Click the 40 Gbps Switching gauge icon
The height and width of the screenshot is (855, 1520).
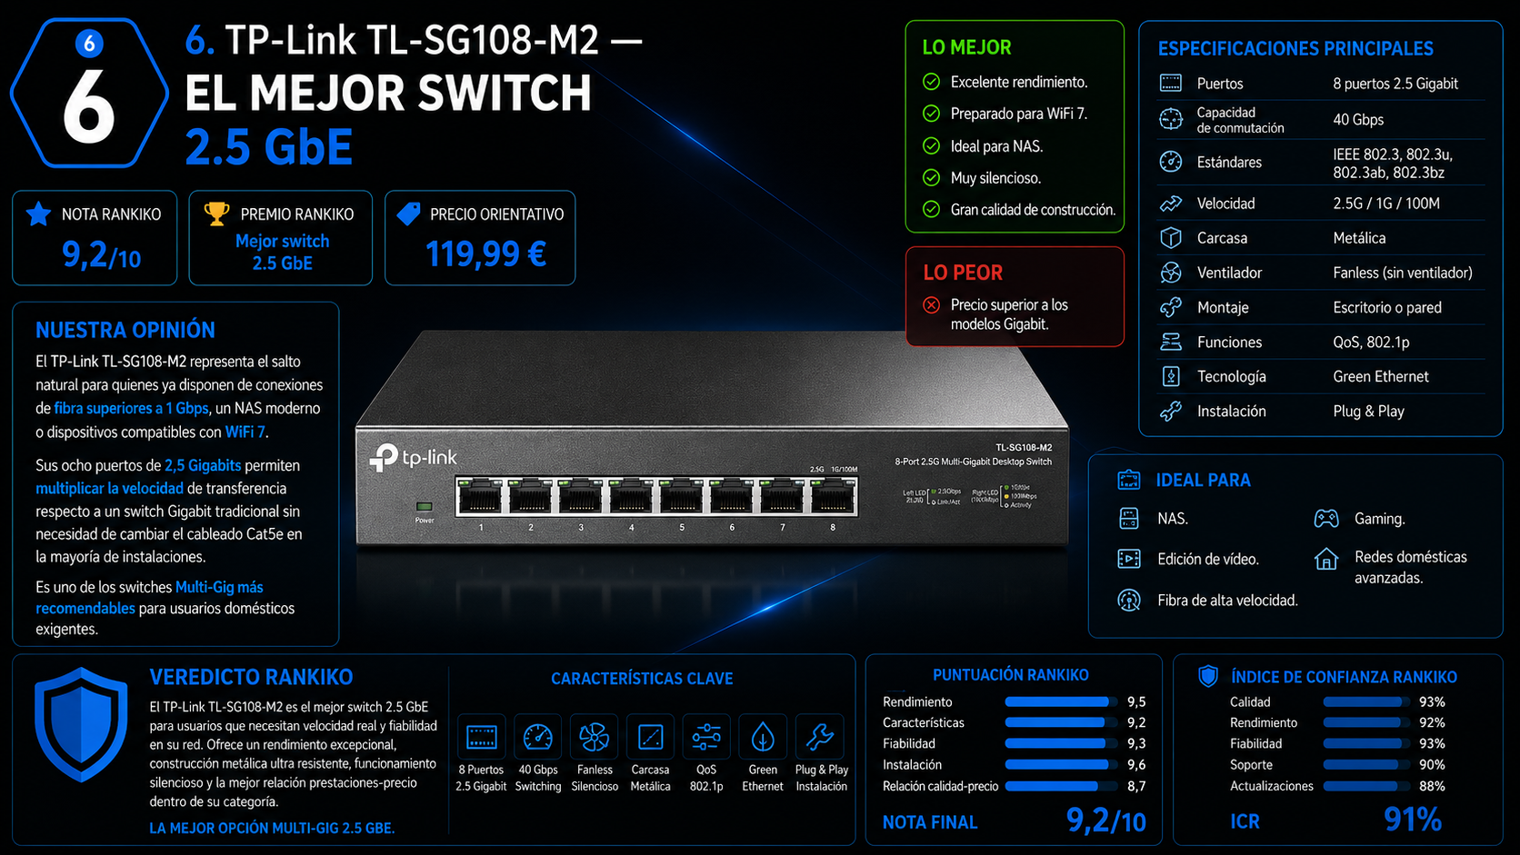click(x=538, y=737)
